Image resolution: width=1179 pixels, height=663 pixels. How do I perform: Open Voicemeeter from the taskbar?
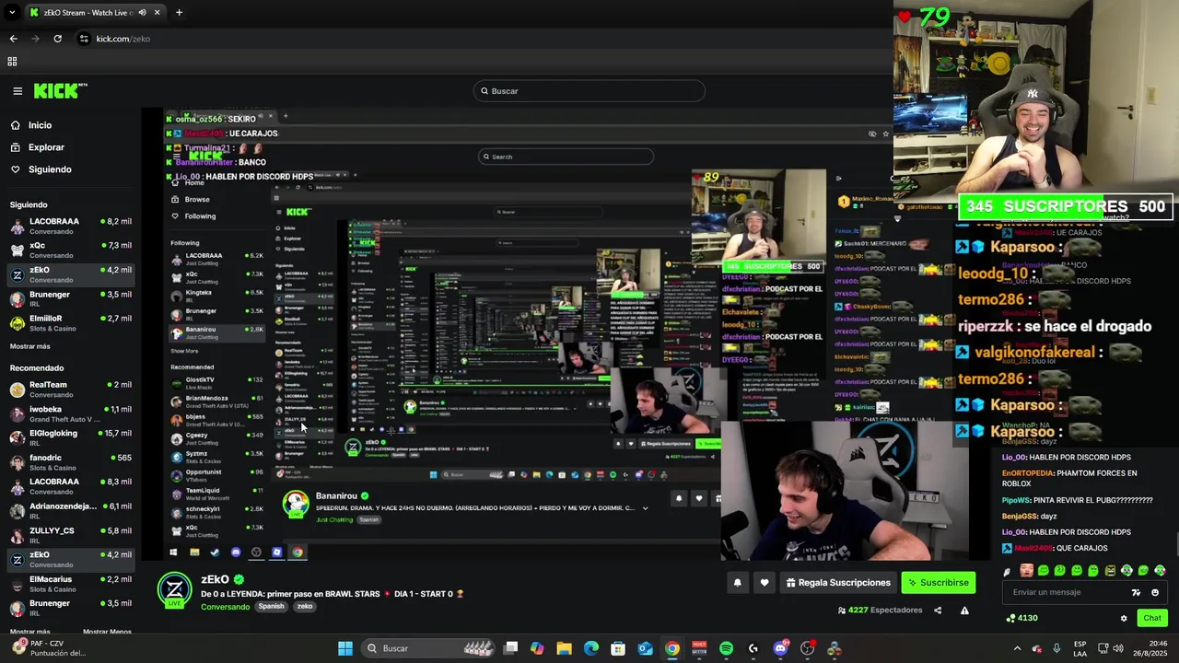[699, 648]
